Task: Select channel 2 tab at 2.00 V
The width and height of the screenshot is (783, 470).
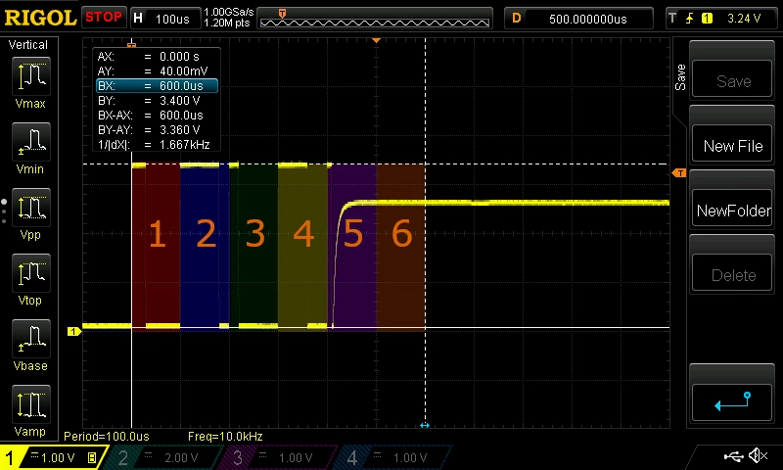Action: tap(162, 457)
